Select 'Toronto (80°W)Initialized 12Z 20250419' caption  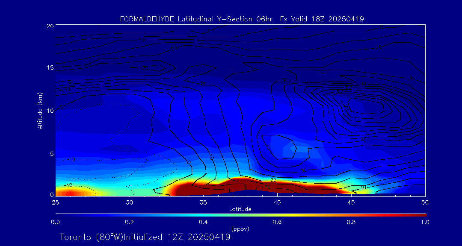point(145,237)
